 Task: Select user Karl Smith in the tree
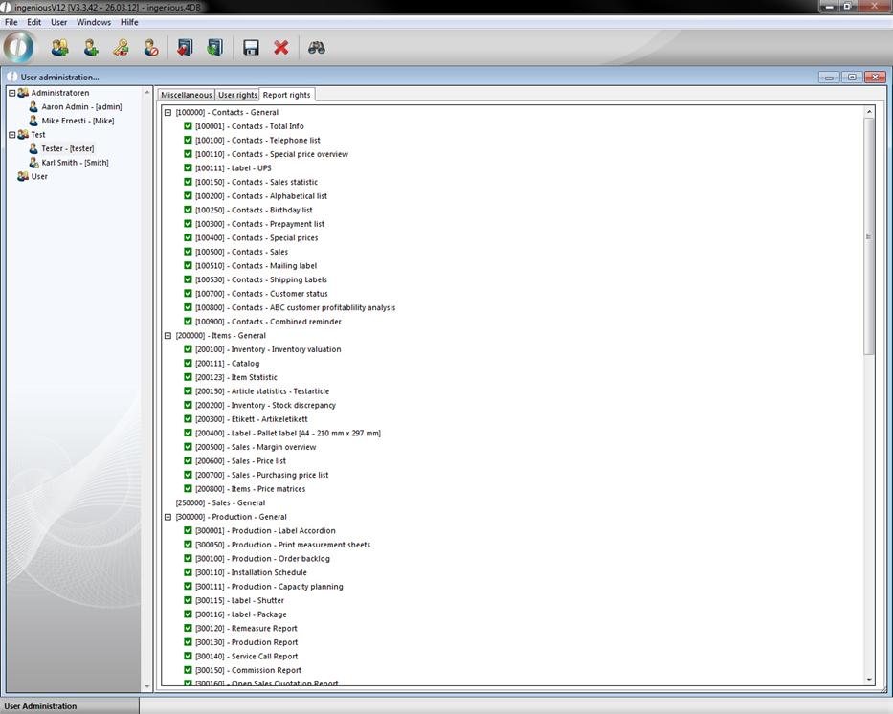point(75,163)
